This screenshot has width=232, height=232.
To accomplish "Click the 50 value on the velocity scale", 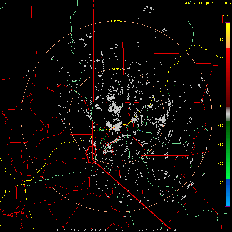I will tap(221, 68).
